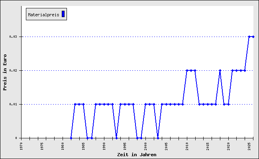This screenshot has height=159, width=259.
Task: Click the 1998 data point at zero
Action: (x=137, y=138)
